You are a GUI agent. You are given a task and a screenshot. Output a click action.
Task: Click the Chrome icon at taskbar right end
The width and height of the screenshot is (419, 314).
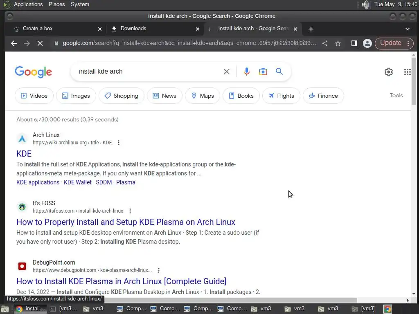(388, 309)
